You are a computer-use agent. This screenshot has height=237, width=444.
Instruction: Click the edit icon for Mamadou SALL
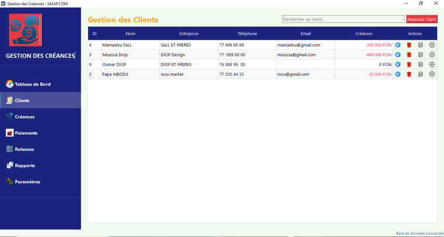point(398,45)
